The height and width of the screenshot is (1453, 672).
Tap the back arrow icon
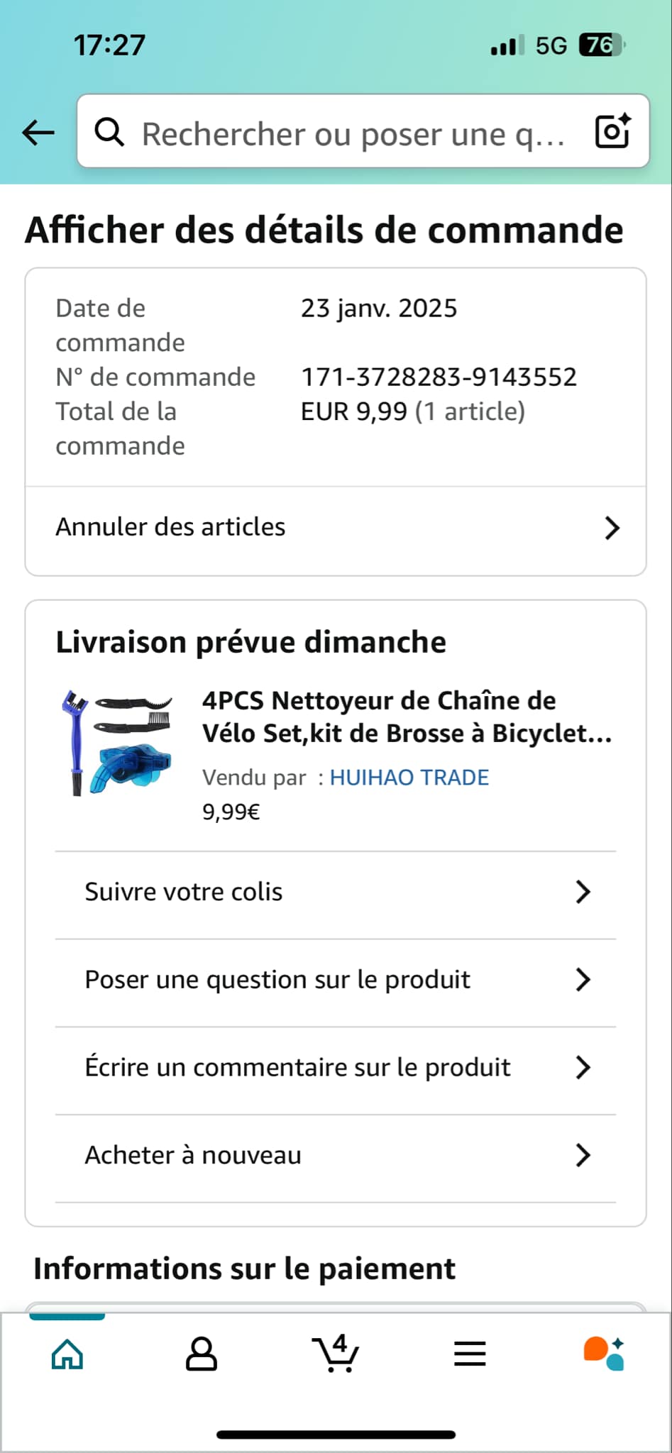click(38, 132)
